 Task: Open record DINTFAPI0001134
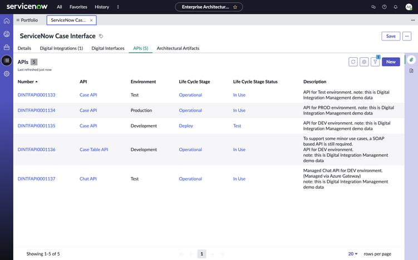tap(37, 111)
